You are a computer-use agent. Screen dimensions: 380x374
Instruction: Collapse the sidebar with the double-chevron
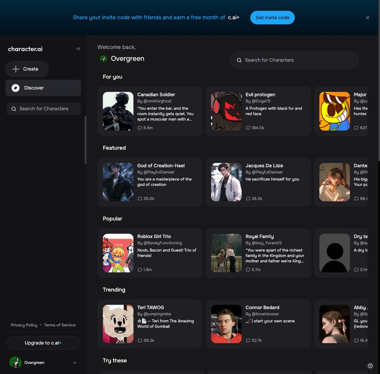[x=78, y=49]
